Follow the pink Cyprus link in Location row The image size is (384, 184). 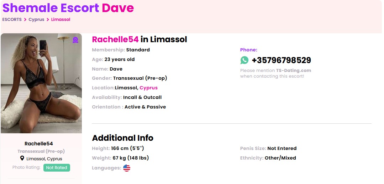pyautogui.click(x=148, y=88)
